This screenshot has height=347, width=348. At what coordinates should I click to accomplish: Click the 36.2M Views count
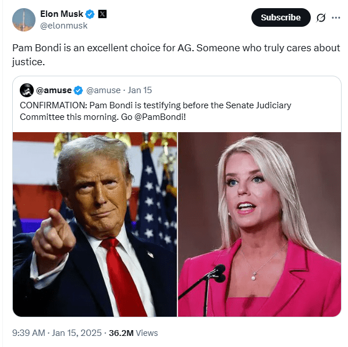click(133, 333)
